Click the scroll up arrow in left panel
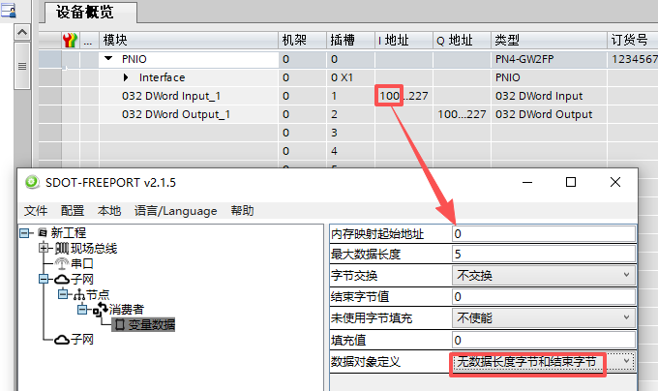 coord(22,32)
